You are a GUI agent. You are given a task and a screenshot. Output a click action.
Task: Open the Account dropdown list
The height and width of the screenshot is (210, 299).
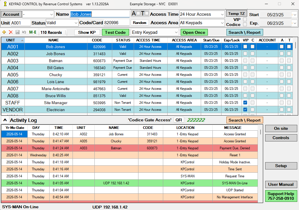(x=52, y=15)
